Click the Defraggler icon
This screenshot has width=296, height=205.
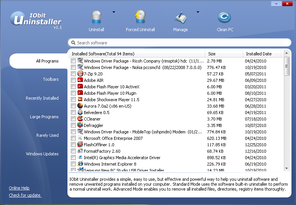tap(80, 125)
